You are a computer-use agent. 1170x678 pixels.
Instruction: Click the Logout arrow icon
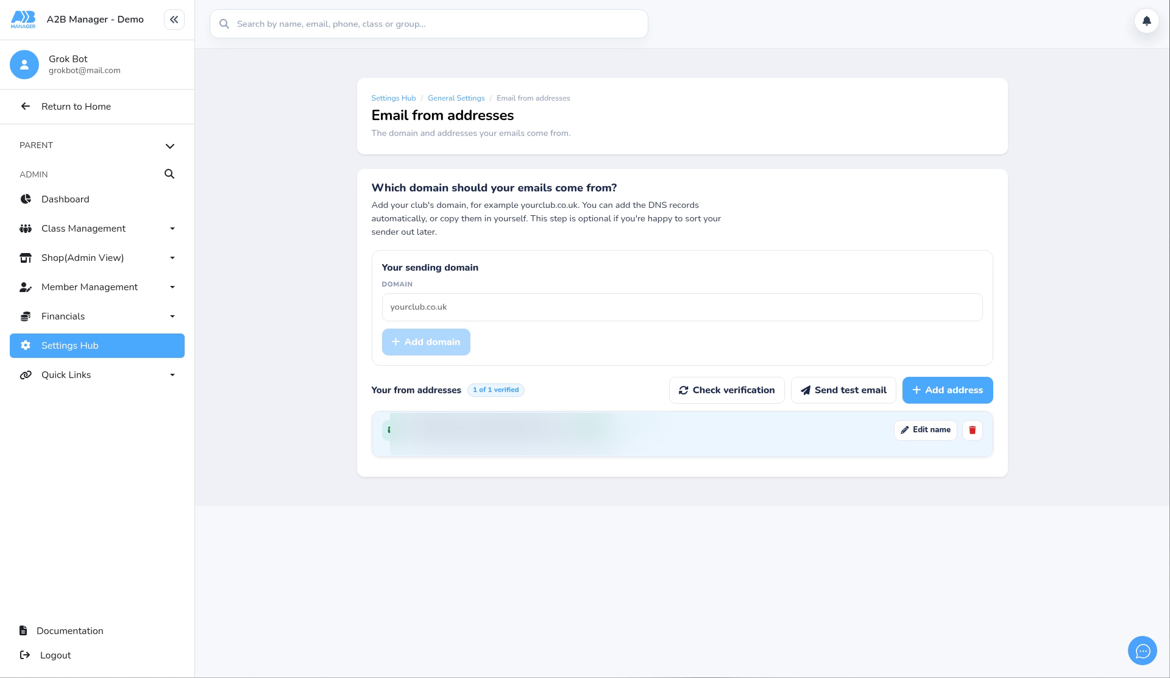point(25,655)
